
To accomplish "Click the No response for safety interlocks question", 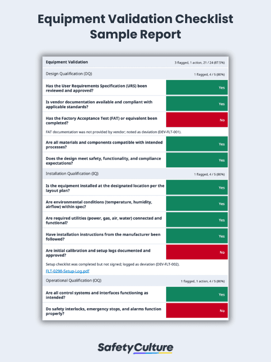I will point(197,310).
